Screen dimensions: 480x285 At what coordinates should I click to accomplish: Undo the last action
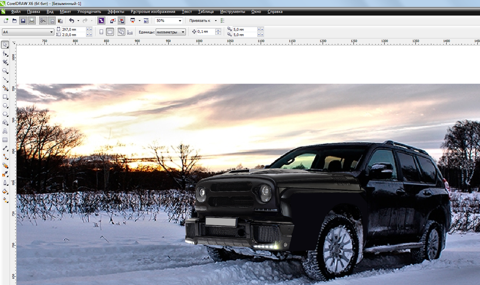[72, 21]
